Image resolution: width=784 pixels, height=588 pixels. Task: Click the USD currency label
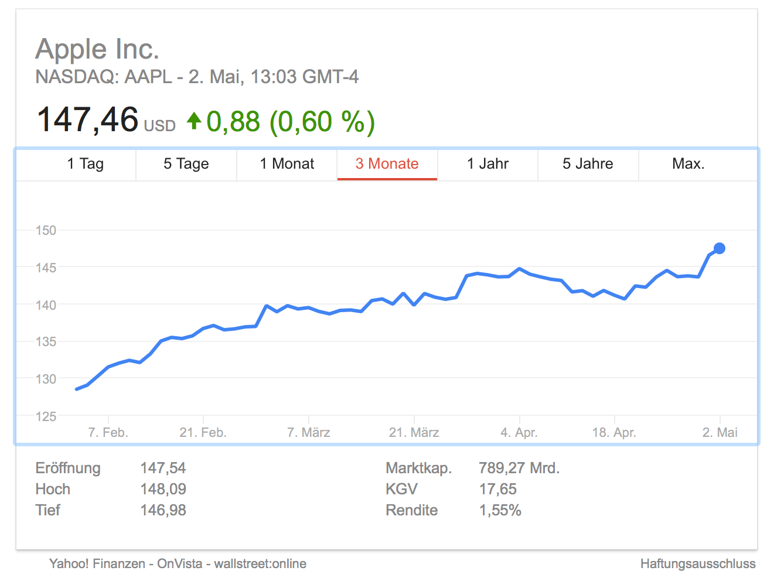click(160, 126)
